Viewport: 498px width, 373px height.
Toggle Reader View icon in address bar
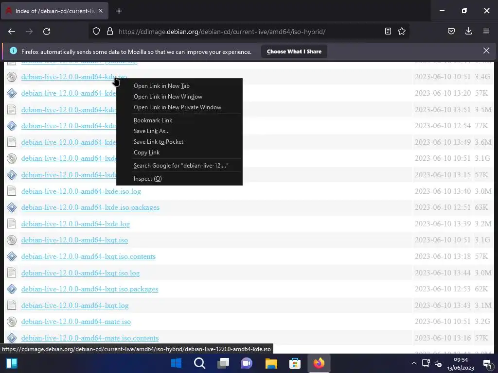click(x=388, y=32)
